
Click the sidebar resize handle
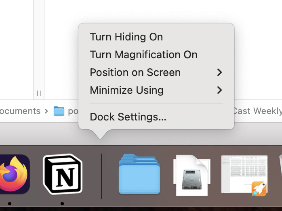(x=39, y=93)
